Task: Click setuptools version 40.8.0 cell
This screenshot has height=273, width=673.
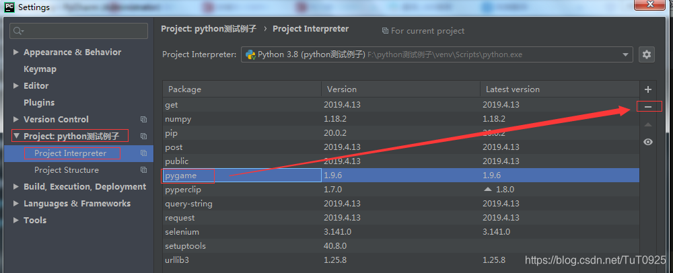Action: (335, 246)
